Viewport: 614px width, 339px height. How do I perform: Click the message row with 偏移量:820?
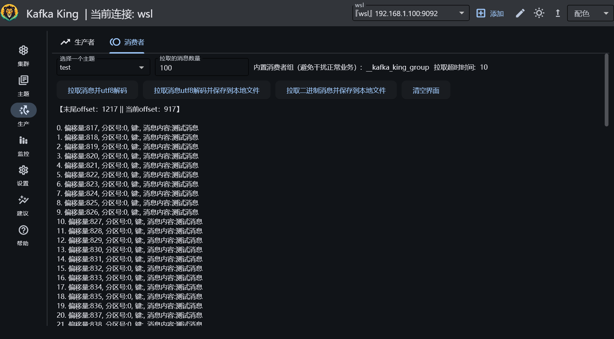[127, 156]
